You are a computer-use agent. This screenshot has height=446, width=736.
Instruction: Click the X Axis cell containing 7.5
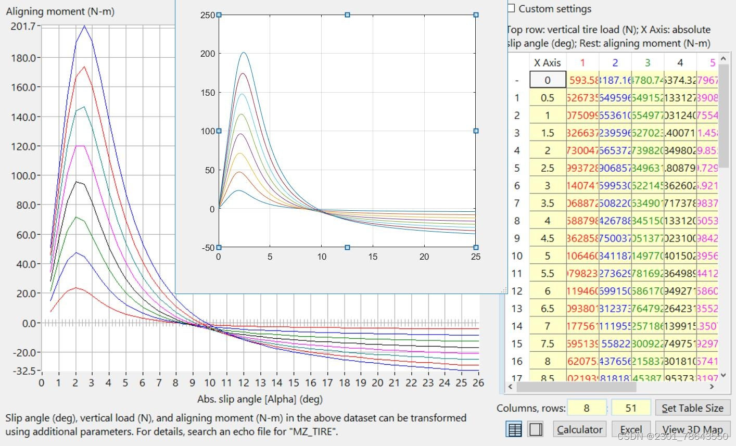(548, 343)
